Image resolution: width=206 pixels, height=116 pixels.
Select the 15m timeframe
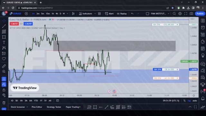(48, 14)
